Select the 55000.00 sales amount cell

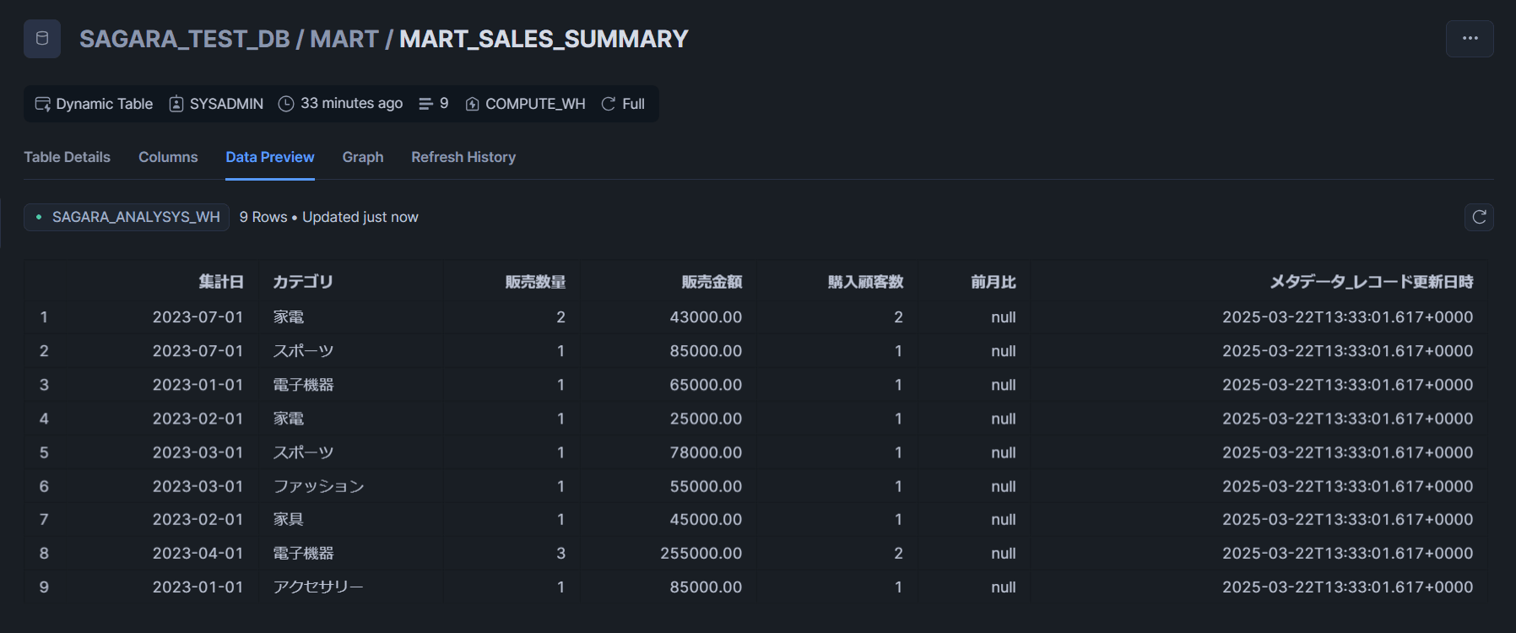[x=706, y=486]
